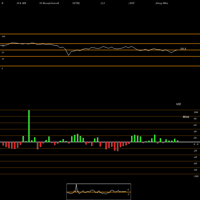Click the MR axis label 60
This screenshot has width=200, height=200.
[x=195, y=125]
